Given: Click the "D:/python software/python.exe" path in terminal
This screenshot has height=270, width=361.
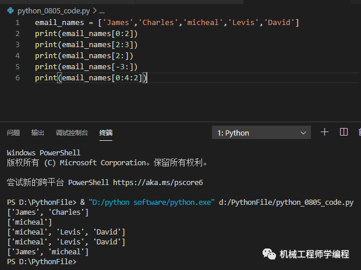Looking at the screenshot, I should click(152, 202).
